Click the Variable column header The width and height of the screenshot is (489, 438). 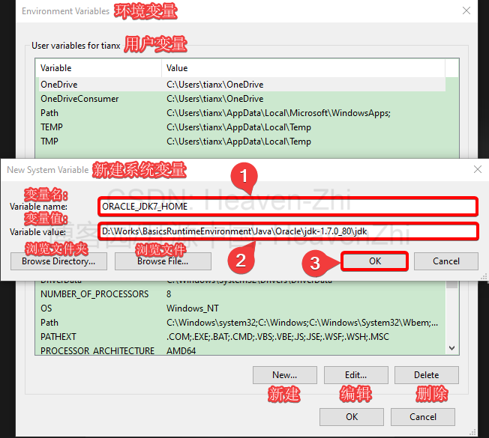98,68
